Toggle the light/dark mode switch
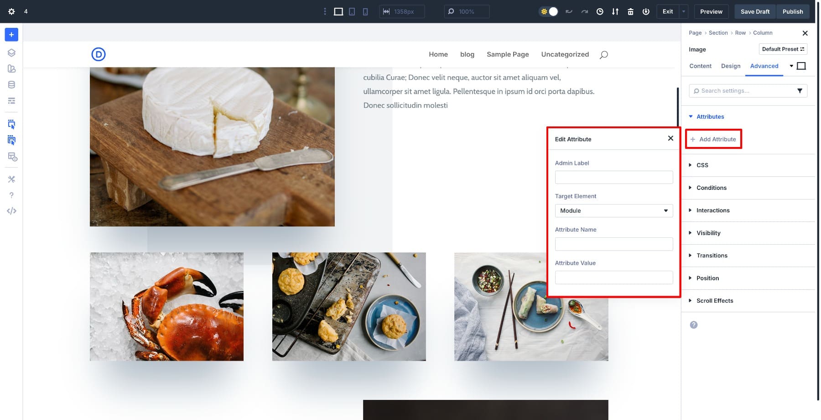The width and height of the screenshot is (821, 420). tap(549, 11)
